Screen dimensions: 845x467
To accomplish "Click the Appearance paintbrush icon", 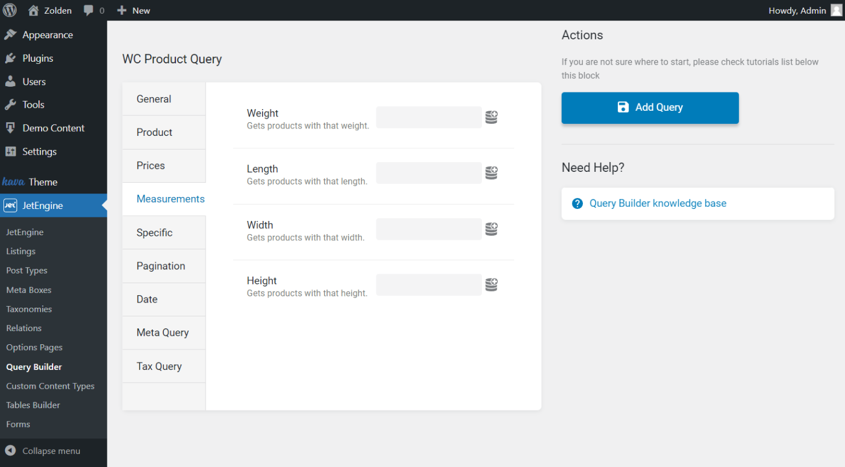I will pos(10,35).
